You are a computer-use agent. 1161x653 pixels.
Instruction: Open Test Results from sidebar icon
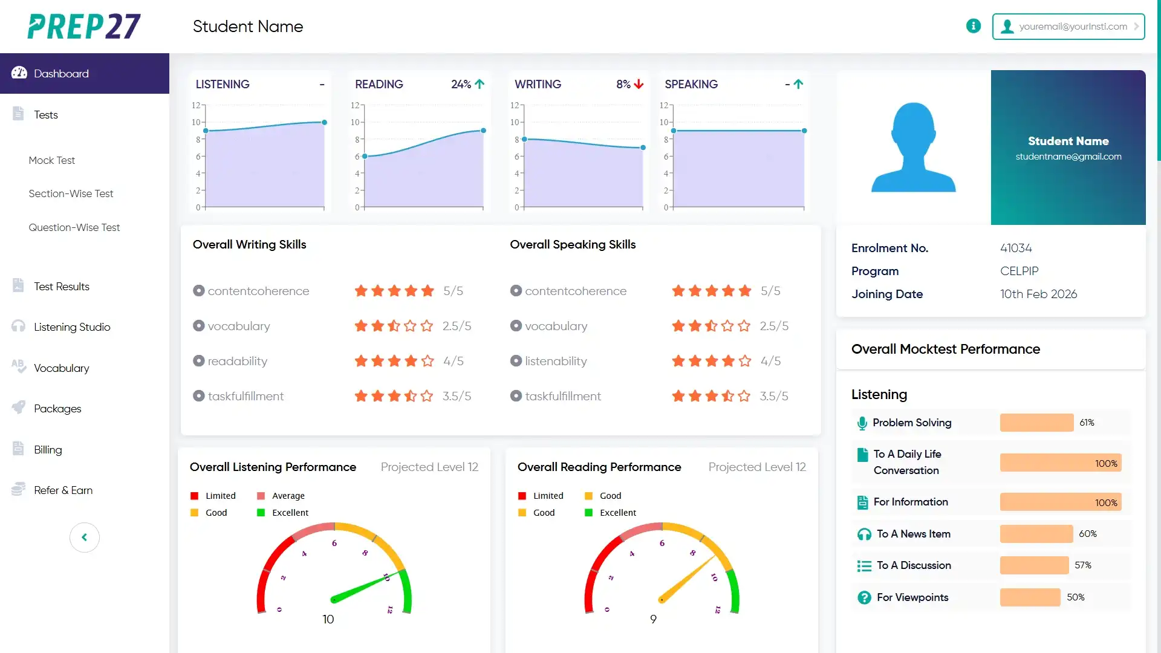[x=18, y=285]
